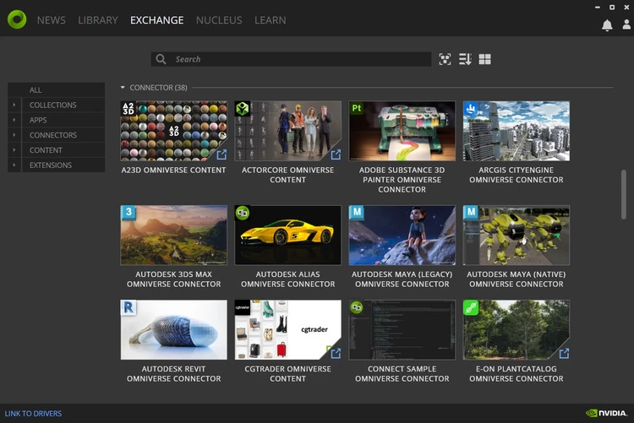Select ALL in the category sidebar
The image size is (634, 423).
(x=36, y=90)
